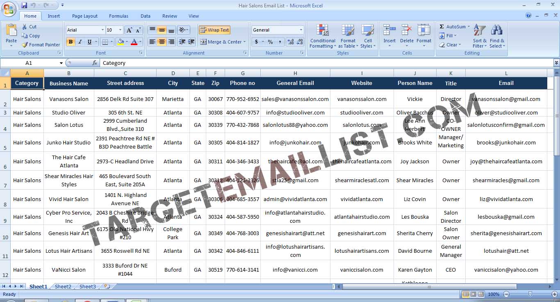Screen dimensions: 560x302
Task: Open Format as Table gallery
Action: (348, 36)
